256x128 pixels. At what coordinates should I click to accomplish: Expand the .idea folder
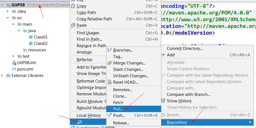click(8, 11)
